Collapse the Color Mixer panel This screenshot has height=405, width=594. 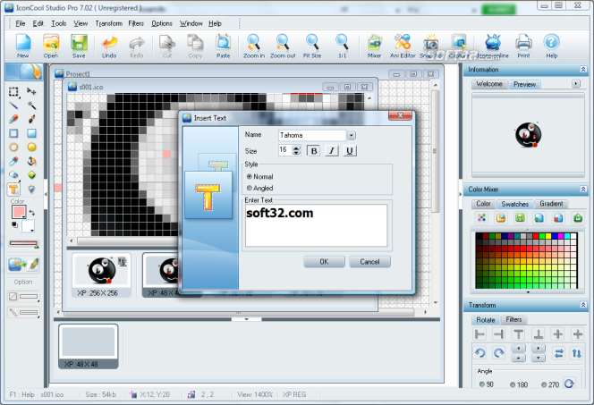click(583, 190)
